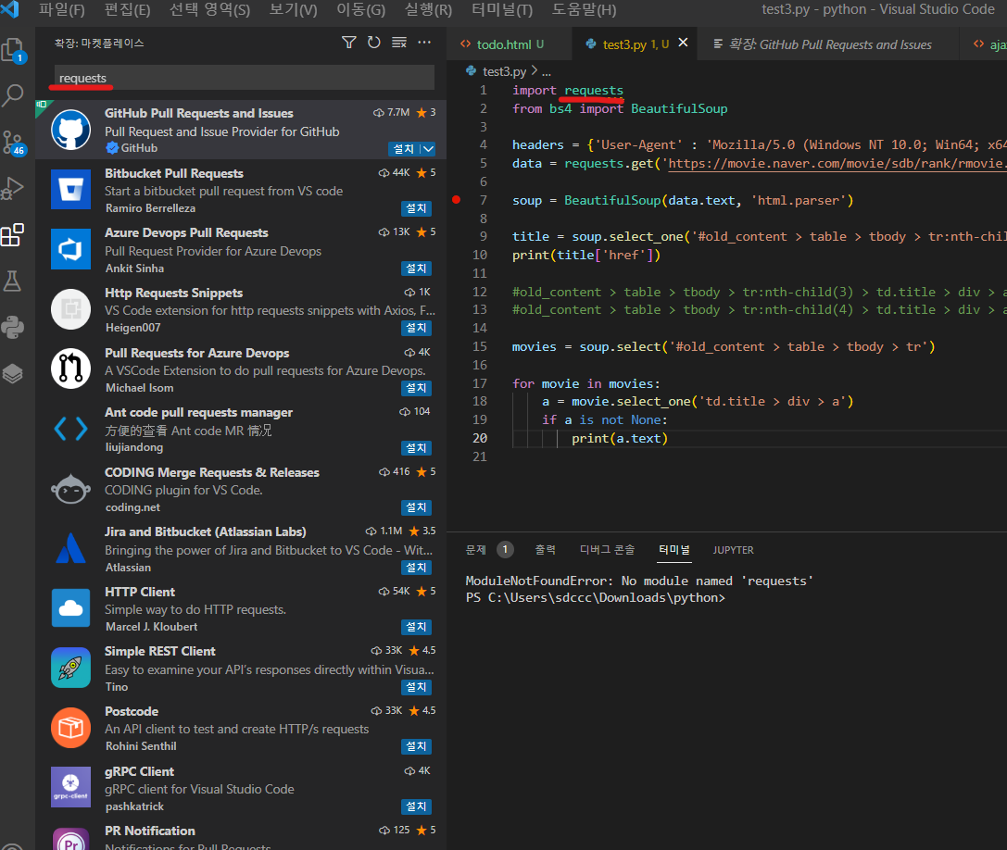
Task: Click the extensions filter funnel icon
Action: click(x=348, y=43)
